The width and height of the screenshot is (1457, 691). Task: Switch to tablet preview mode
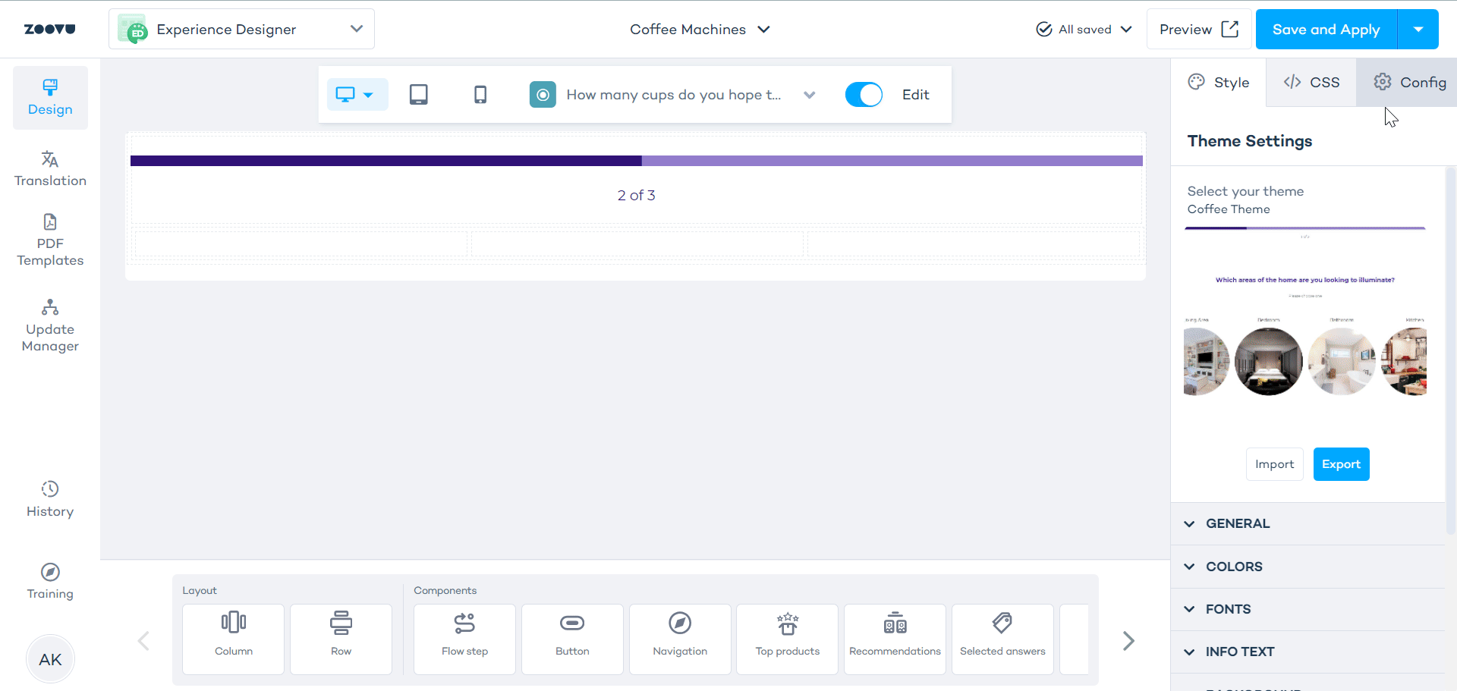(x=418, y=95)
